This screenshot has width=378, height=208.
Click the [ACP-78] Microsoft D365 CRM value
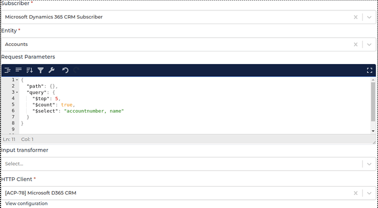[x=41, y=193]
